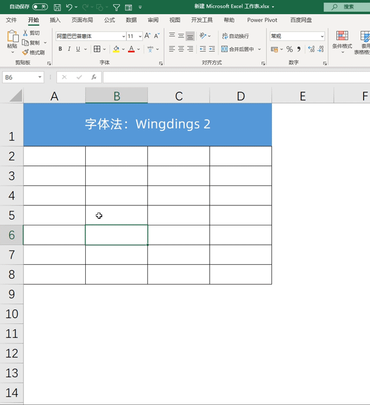This screenshot has height=405, width=370.
Task: Click decrease indent icon
Action: coord(203,49)
